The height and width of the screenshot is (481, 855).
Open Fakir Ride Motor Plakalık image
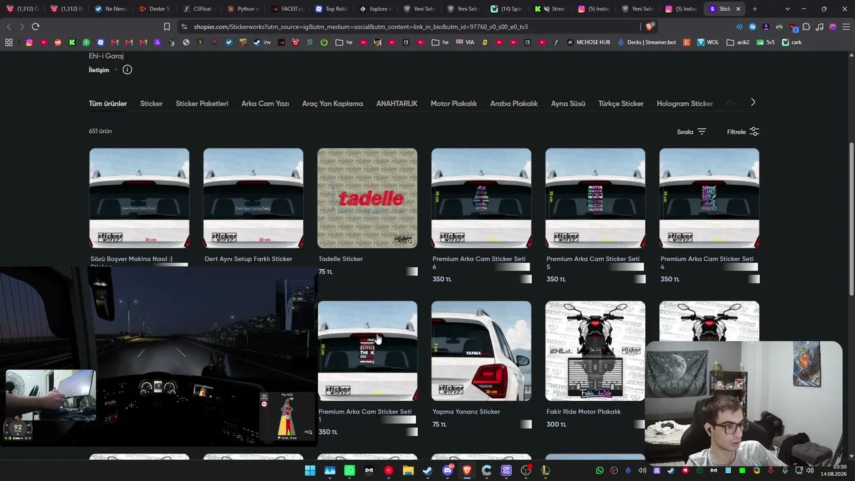click(595, 351)
